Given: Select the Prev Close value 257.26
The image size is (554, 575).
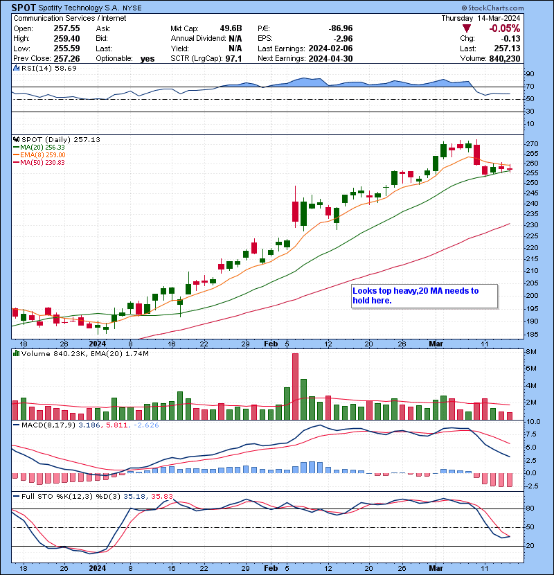Looking at the screenshot, I should tap(66, 58).
